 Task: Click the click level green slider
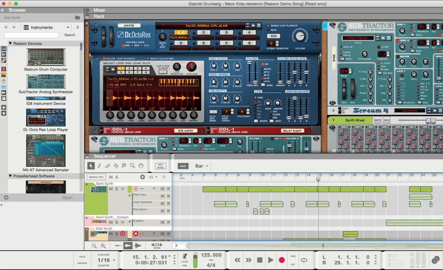pyautogui.click(x=195, y=260)
